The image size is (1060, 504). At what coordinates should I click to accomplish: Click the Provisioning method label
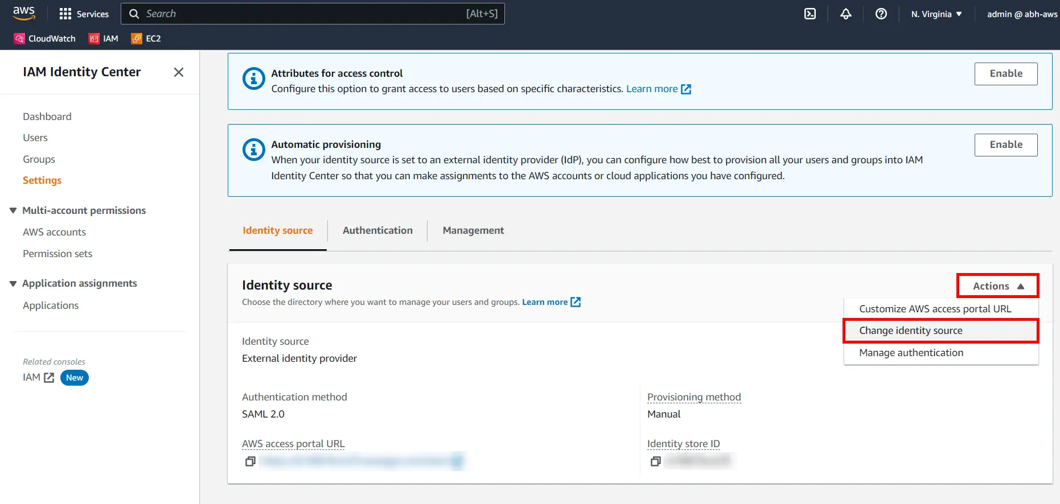(x=694, y=397)
